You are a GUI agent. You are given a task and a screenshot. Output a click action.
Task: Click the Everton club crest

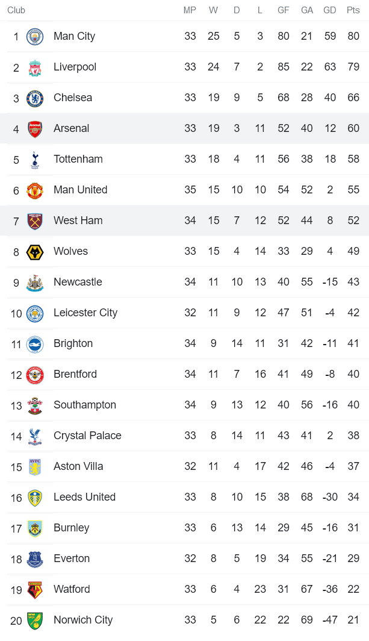(x=35, y=559)
